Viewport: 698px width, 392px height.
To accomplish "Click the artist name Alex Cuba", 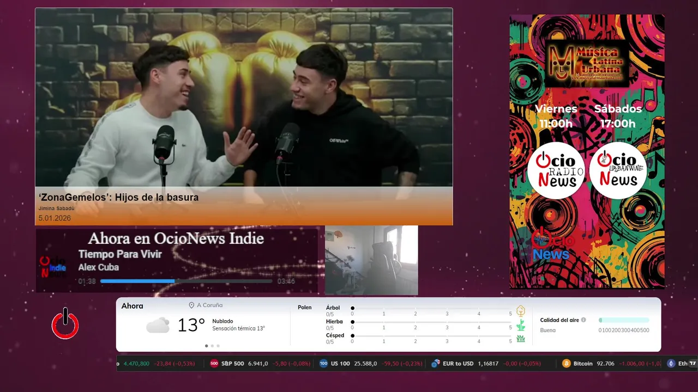I will click(x=98, y=267).
